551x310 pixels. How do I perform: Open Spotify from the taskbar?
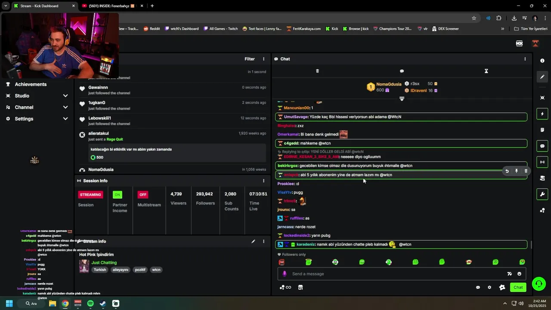[x=90, y=304]
